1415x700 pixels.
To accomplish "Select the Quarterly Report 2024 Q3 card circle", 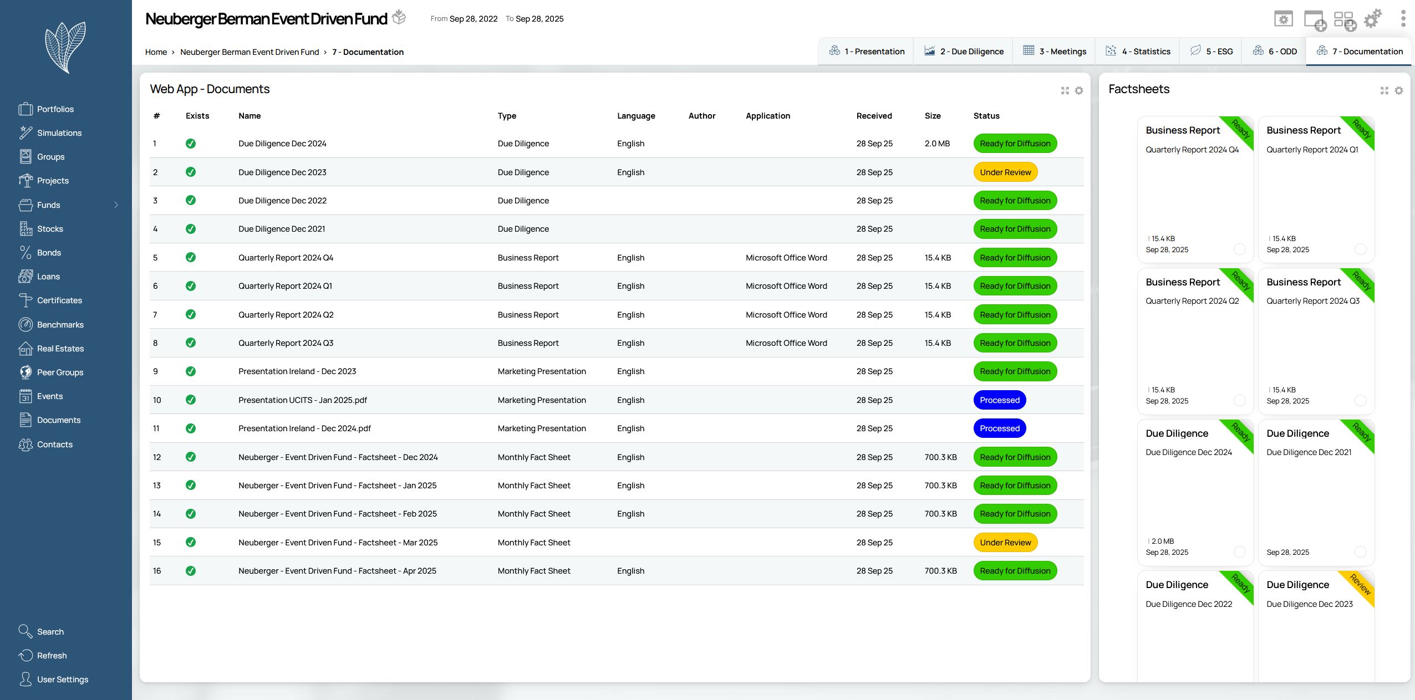I will 1360,401.
